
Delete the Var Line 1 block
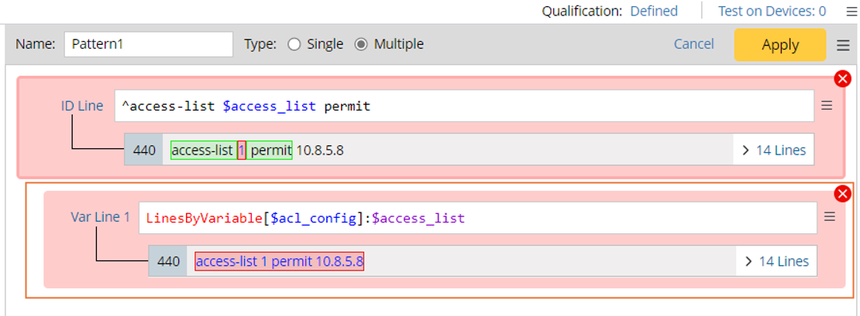(842, 193)
